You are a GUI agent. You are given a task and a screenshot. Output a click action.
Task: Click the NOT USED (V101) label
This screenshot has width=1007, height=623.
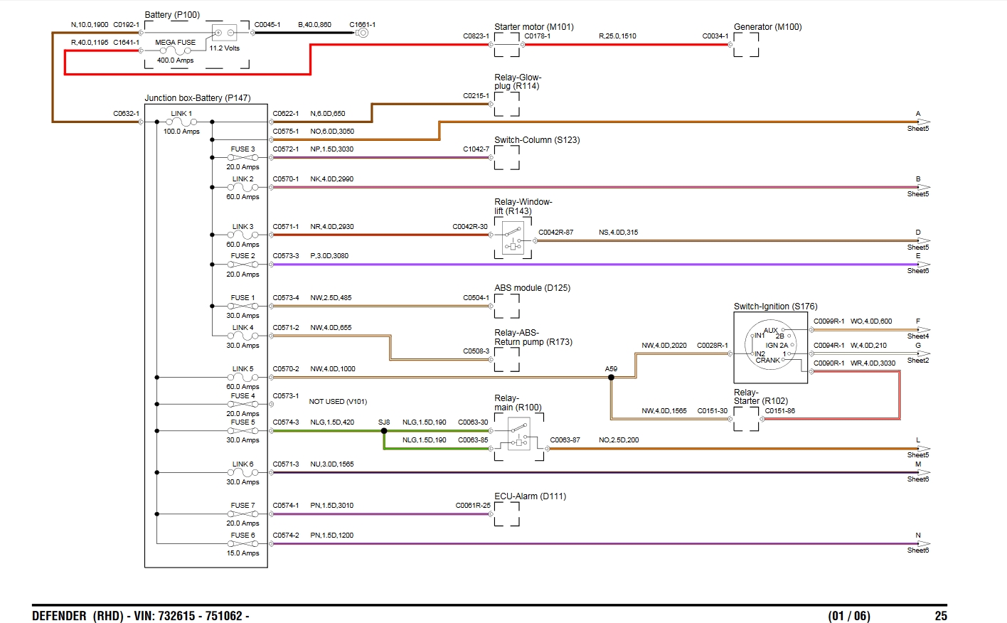click(338, 402)
